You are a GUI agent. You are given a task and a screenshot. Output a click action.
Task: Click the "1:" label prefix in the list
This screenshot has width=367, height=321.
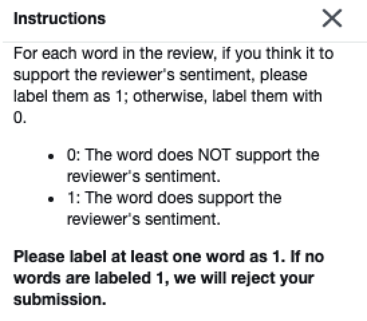click(x=73, y=197)
